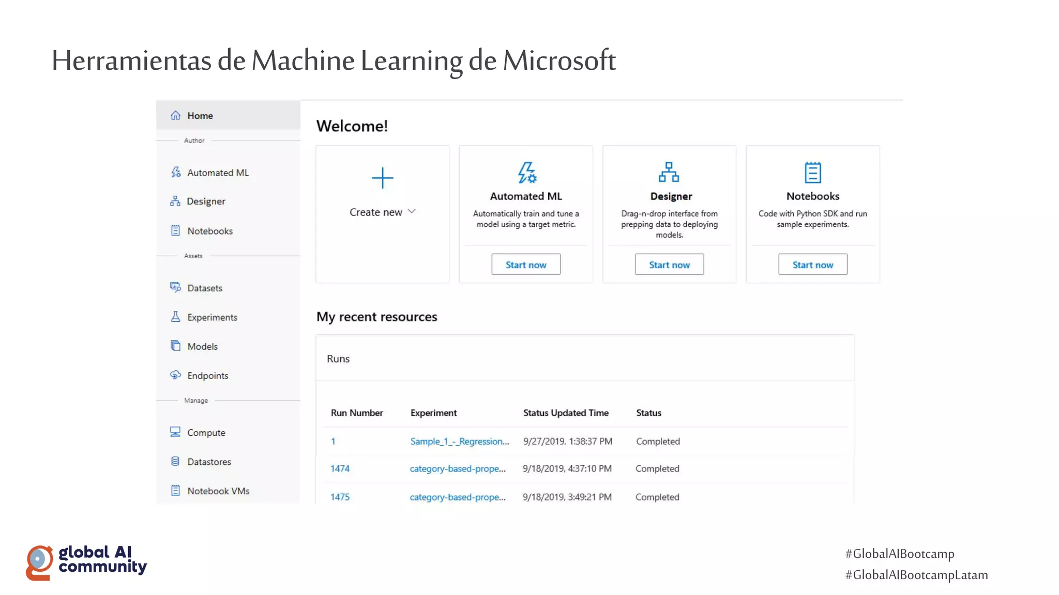Viewport: 1059px width, 595px height.
Task: Click the Designer flowchart card icon
Action: 669,172
